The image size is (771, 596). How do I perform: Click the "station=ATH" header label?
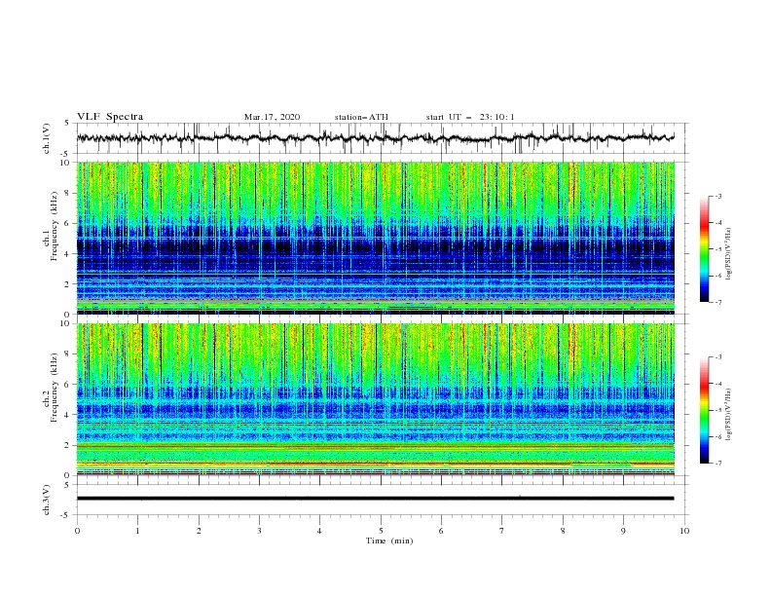pos(361,117)
